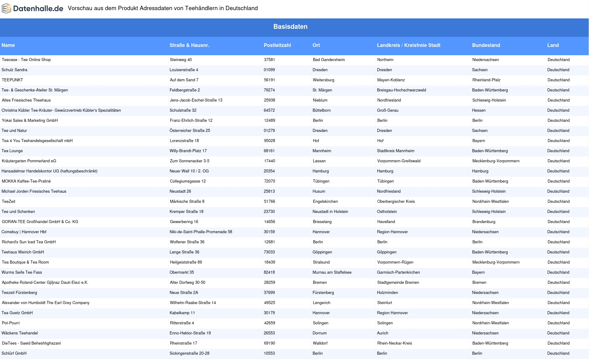Select the Bundesland column header

(x=486, y=45)
